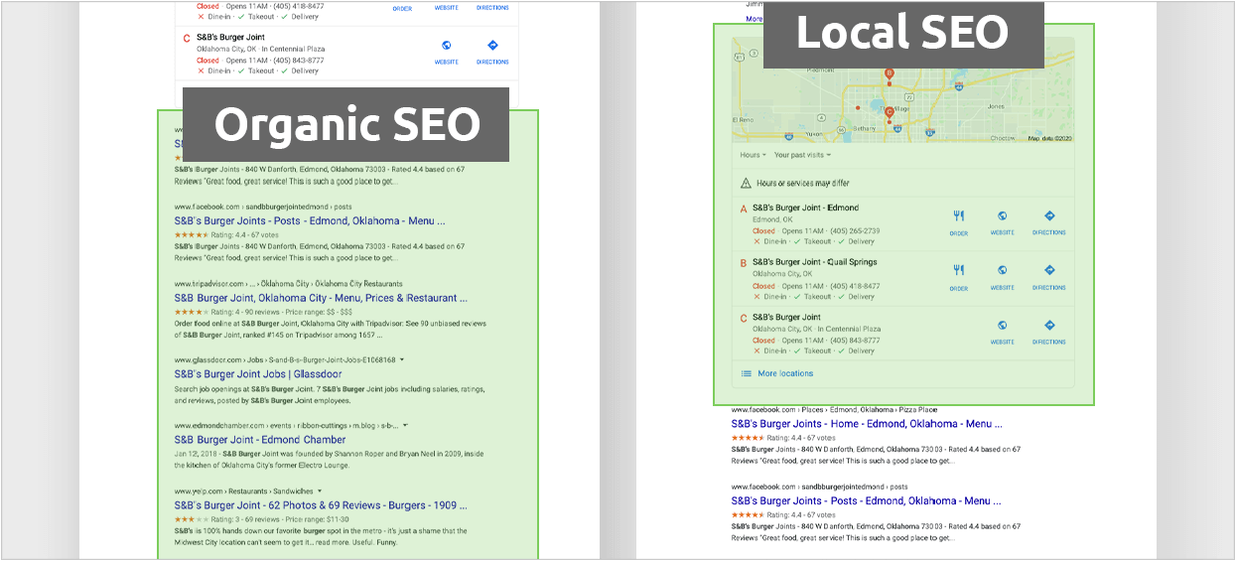Open Yelp 62 Photos & 69 Reviews result
The height and width of the screenshot is (561, 1236).
[321, 505]
